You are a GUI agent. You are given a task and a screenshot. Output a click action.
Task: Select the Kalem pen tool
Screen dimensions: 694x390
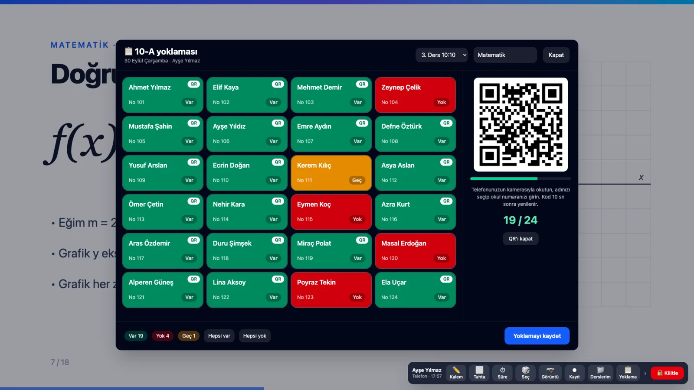(456, 373)
